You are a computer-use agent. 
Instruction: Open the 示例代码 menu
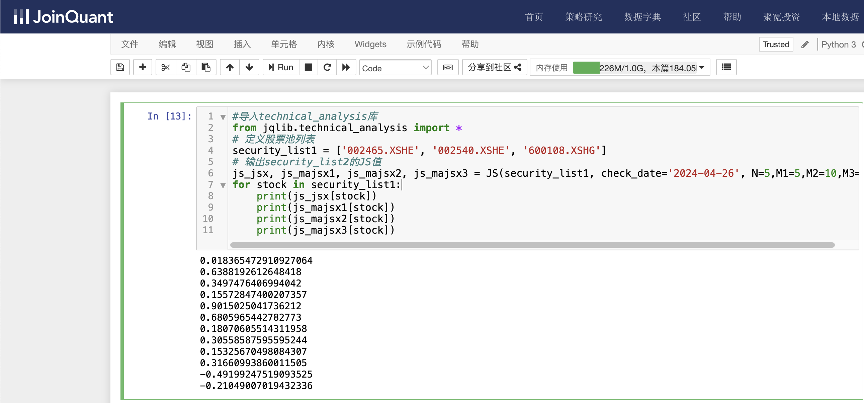click(424, 44)
